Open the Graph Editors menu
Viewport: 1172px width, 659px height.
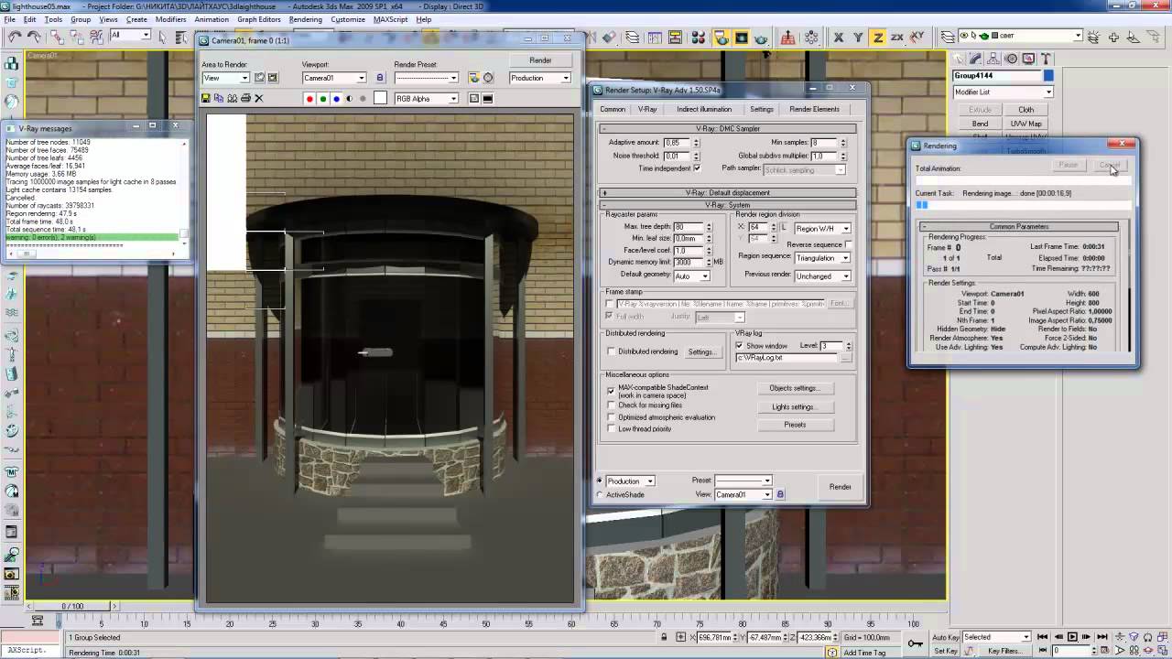click(x=259, y=19)
